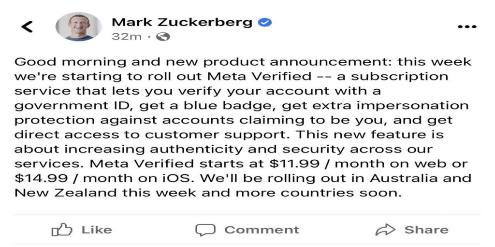
Task: Click the speech bubble Comment icon
Action: pos(205,230)
